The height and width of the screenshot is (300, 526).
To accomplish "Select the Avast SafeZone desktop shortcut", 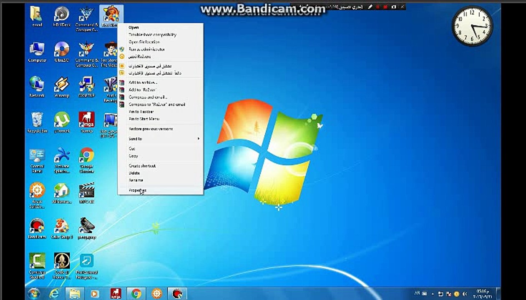I will 37,195.
